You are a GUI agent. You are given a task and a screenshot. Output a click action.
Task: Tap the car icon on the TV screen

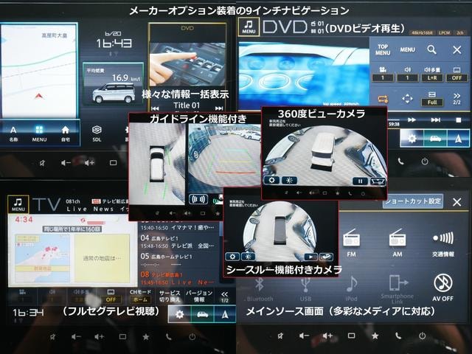click(x=203, y=314)
